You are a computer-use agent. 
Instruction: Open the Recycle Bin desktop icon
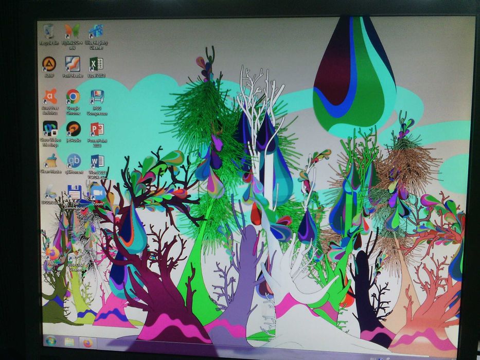(x=49, y=34)
